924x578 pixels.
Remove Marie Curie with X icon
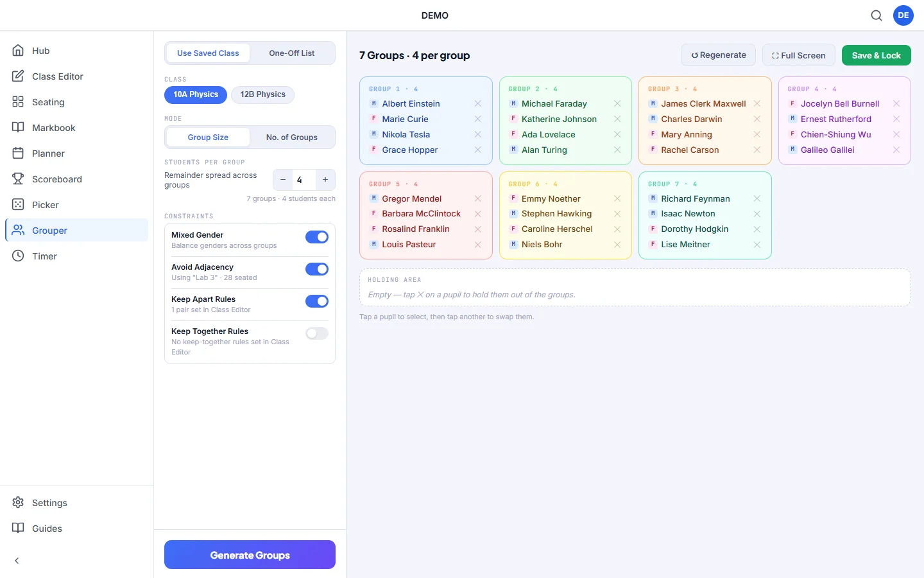click(478, 119)
